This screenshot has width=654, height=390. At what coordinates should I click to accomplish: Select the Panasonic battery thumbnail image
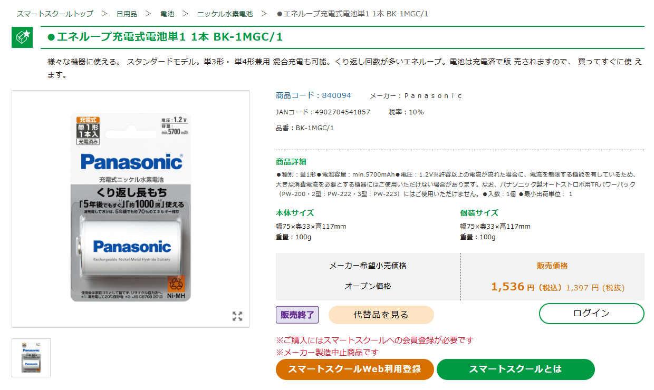pyautogui.click(x=31, y=357)
